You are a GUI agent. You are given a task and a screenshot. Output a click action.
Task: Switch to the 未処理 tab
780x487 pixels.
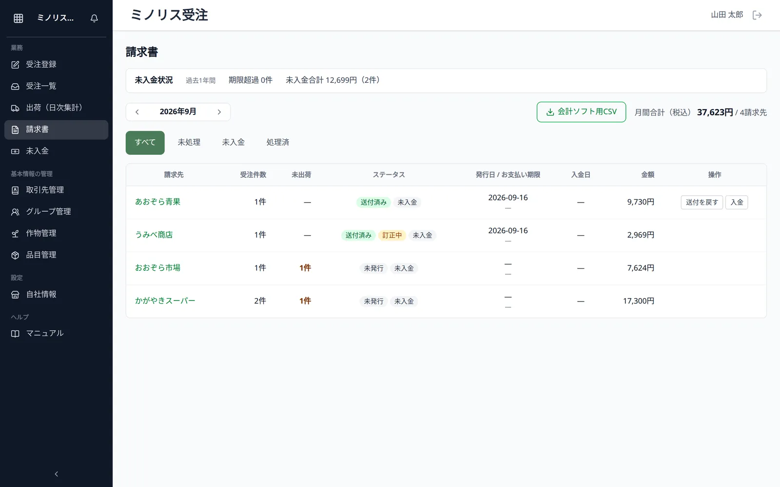(189, 143)
